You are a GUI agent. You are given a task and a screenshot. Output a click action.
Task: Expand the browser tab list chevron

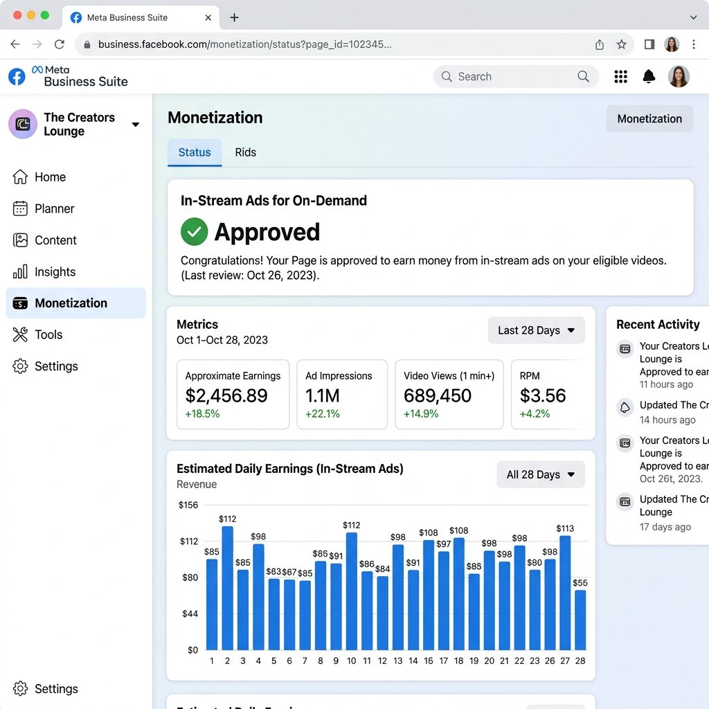click(692, 17)
